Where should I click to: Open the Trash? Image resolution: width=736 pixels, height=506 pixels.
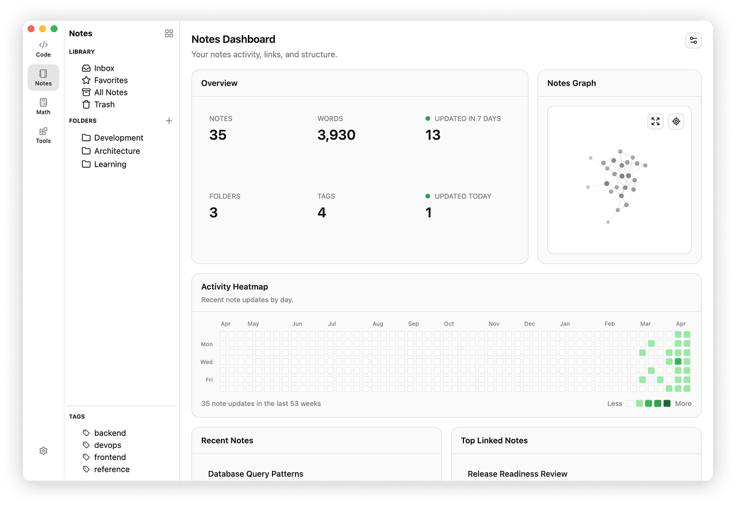104,105
